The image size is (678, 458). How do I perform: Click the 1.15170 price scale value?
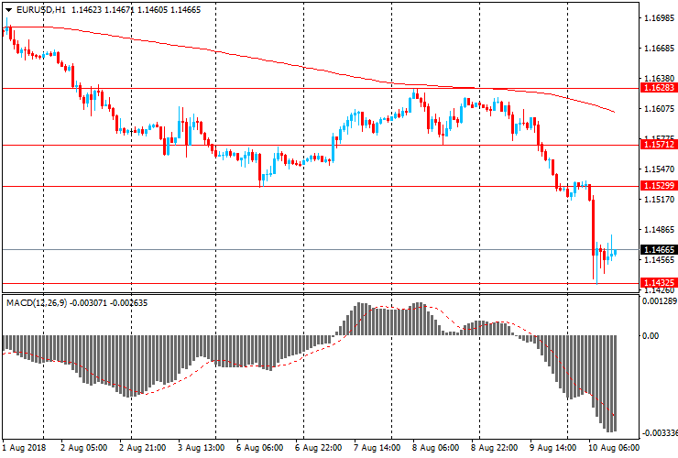pyautogui.click(x=659, y=200)
